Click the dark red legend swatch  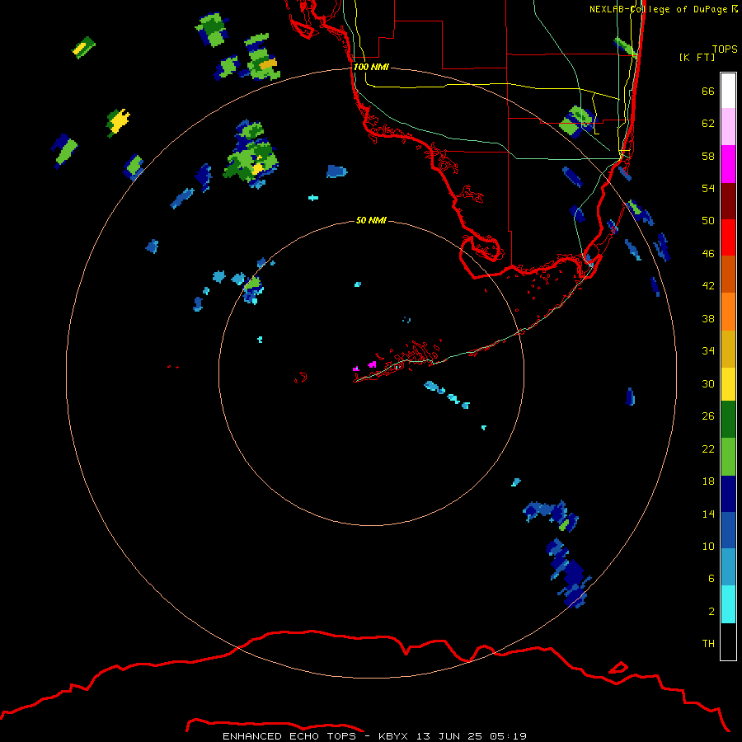(x=728, y=201)
